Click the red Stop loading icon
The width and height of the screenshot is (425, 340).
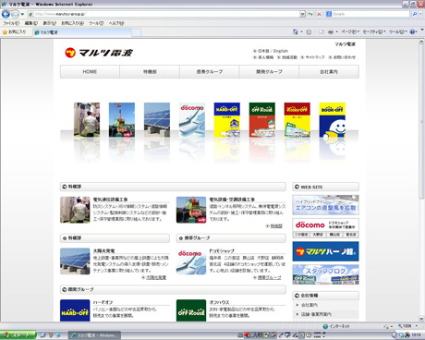pos(319,14)
